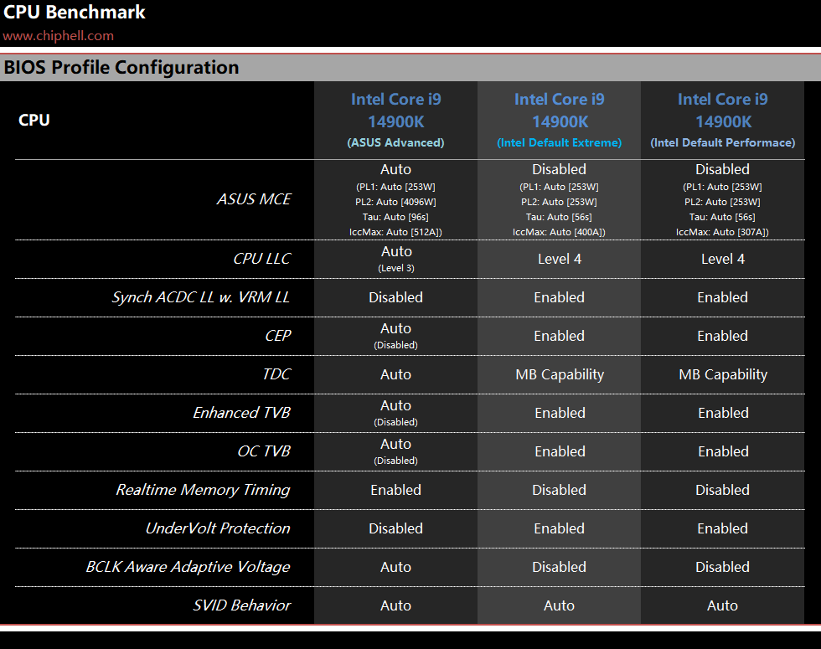Click OC TVB Enabled under Intel Default Performace

[723, 451]
